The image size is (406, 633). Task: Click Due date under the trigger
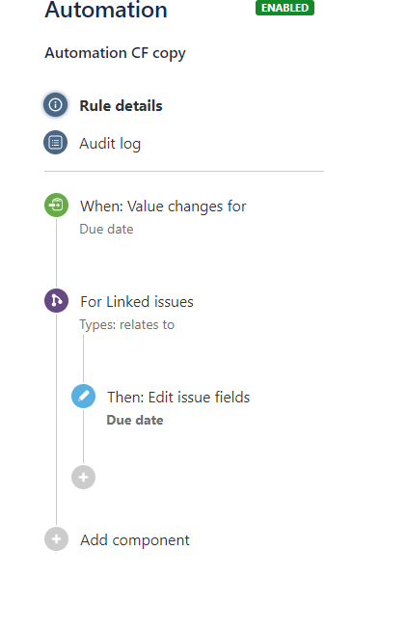(106, 229)
